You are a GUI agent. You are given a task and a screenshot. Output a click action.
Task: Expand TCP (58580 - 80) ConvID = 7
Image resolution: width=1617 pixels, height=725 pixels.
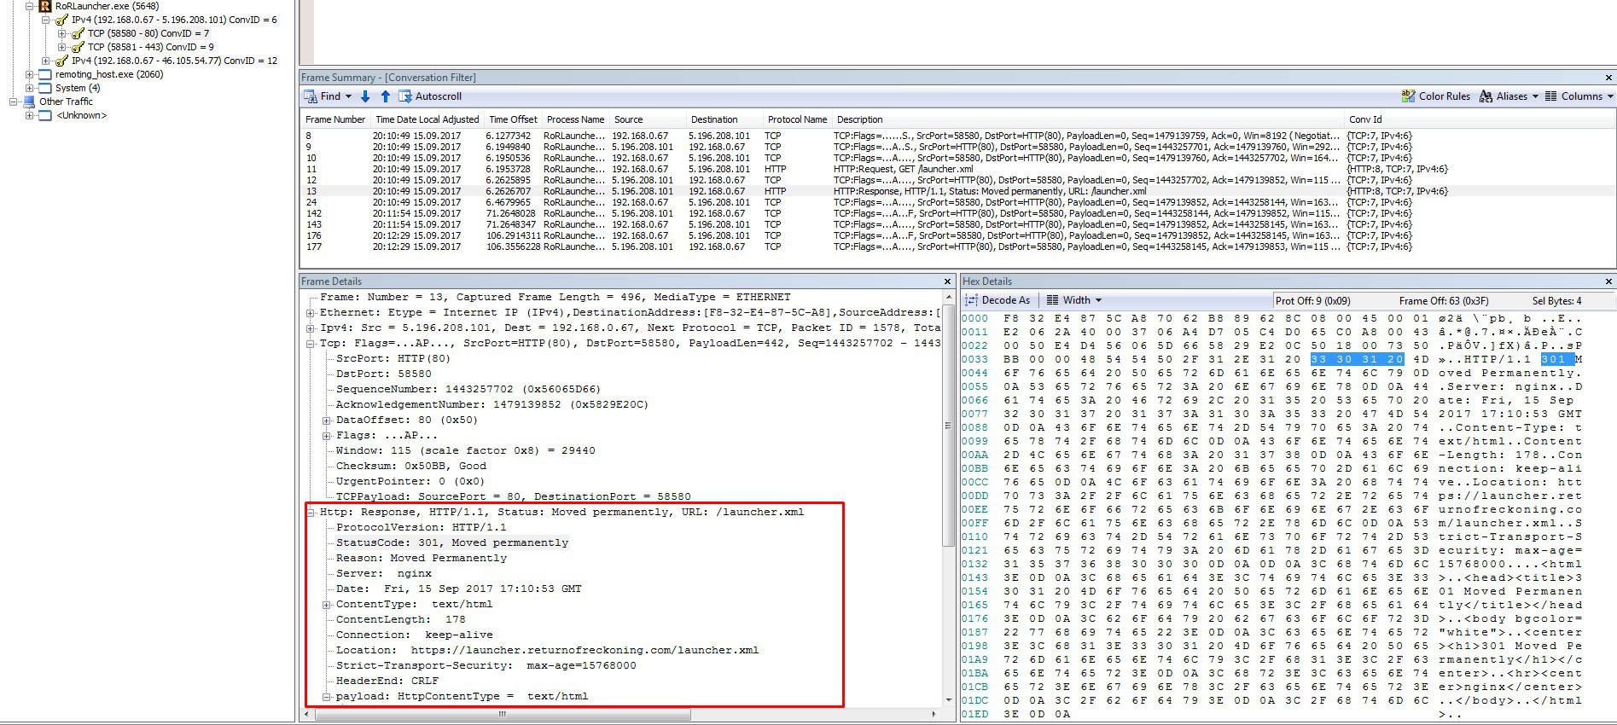62,33
